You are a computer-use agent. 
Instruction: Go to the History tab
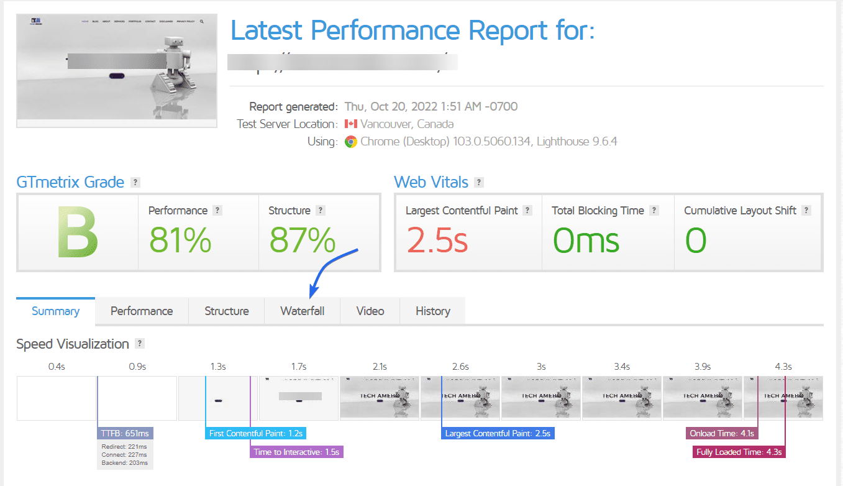(433, 311)
